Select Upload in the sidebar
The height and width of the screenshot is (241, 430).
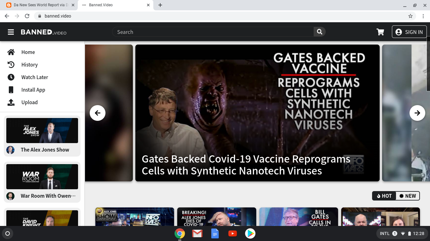click(x=42, y=102)
